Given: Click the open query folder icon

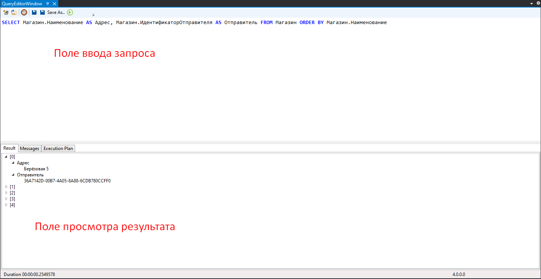Looking at the screenshot, I should [x=14, y=12].
